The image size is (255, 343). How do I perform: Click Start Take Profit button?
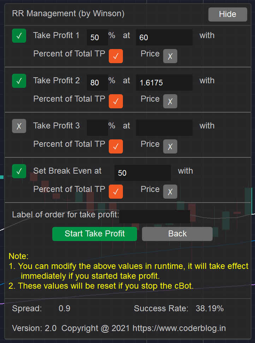[x=95, y=234]
